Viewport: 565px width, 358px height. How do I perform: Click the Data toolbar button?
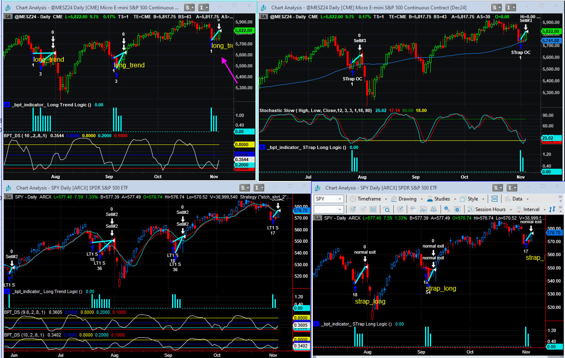517,199
